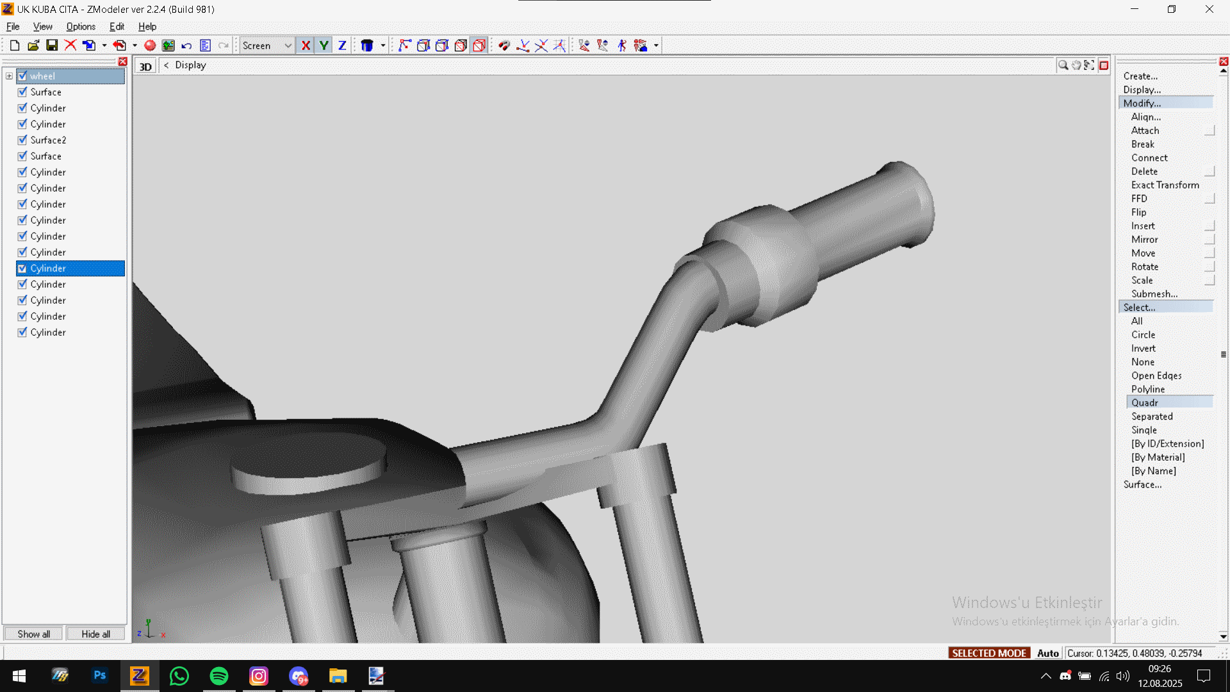Click the SELECTED MODE status indicator

(988, 653)
